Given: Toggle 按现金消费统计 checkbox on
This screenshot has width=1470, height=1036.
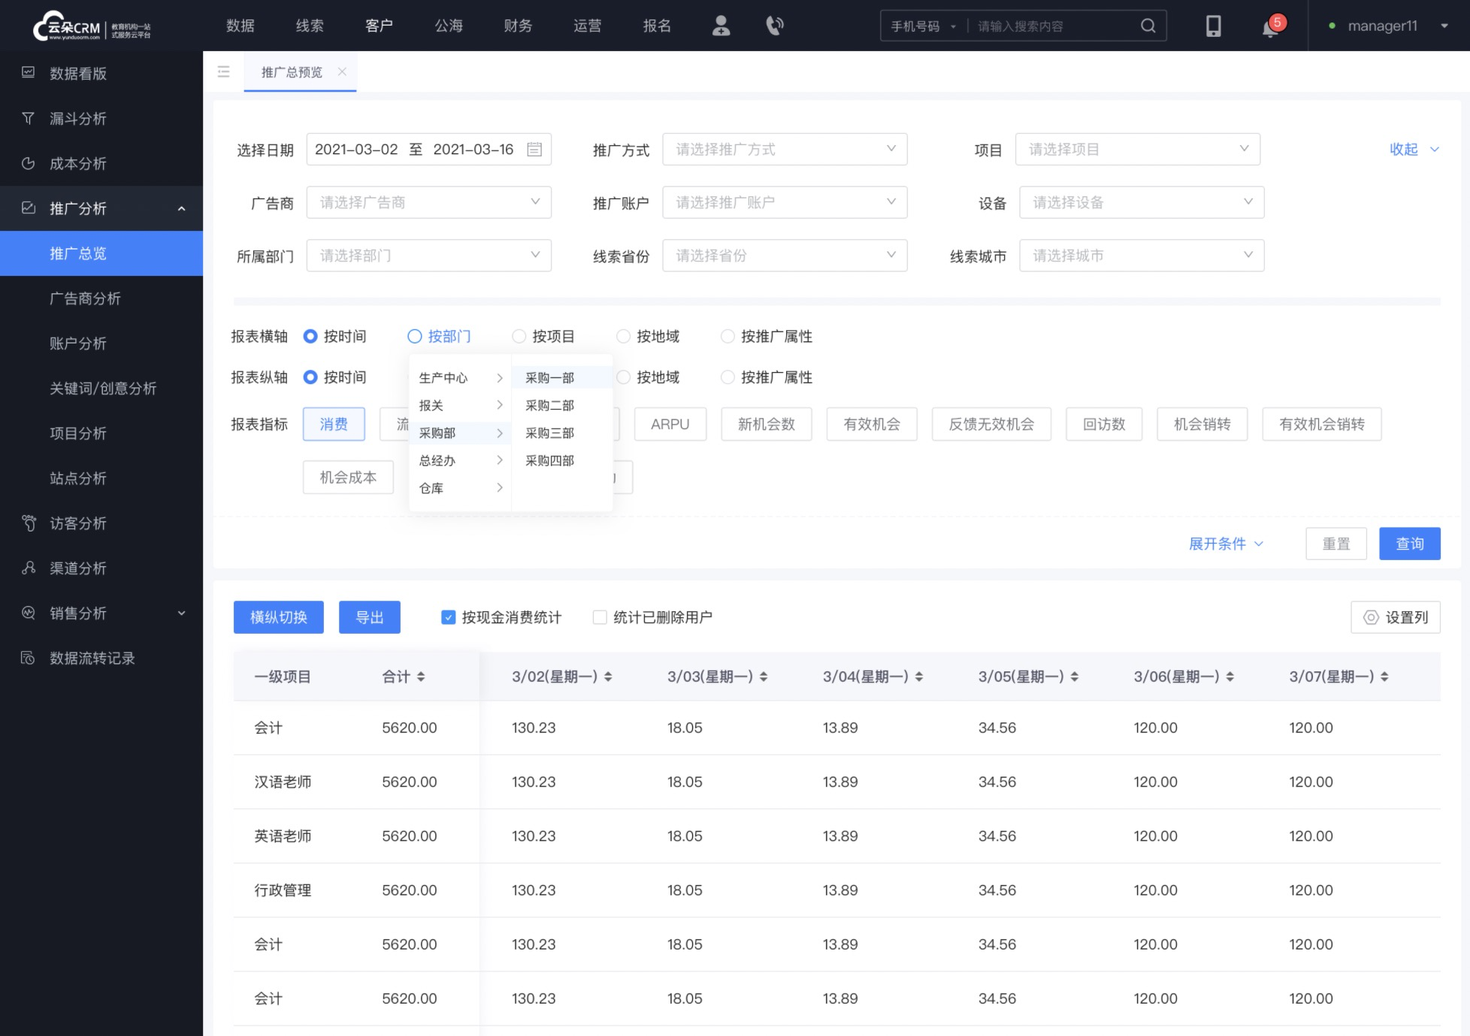Looking at the screenshot, I should [449, 616].
